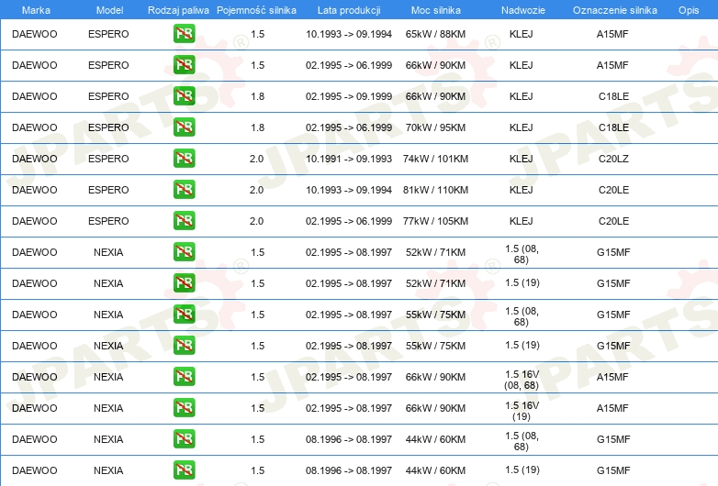The width and height of the screenshot is (718, 486).
Task: Click the ESPERO model in the 65kW / 88KM row
Action: point(108,34)
